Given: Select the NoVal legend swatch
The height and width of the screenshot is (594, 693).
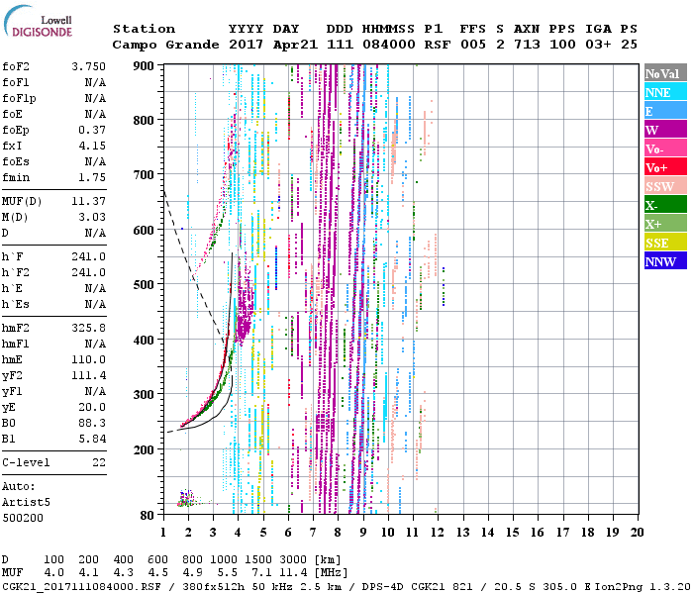Looking at the screenshot, I should [665, 73].
